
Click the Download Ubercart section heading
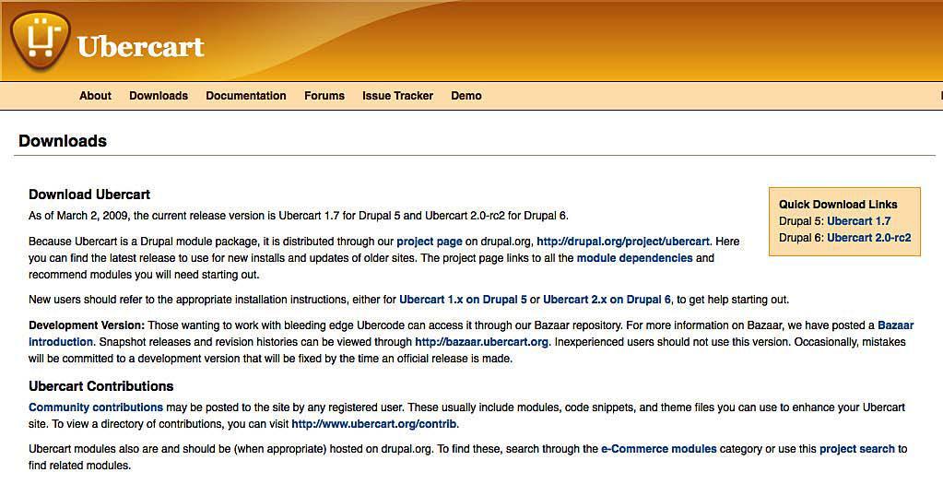89,195
